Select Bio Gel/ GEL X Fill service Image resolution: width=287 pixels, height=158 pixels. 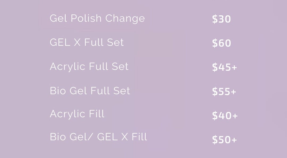(98, 137)
